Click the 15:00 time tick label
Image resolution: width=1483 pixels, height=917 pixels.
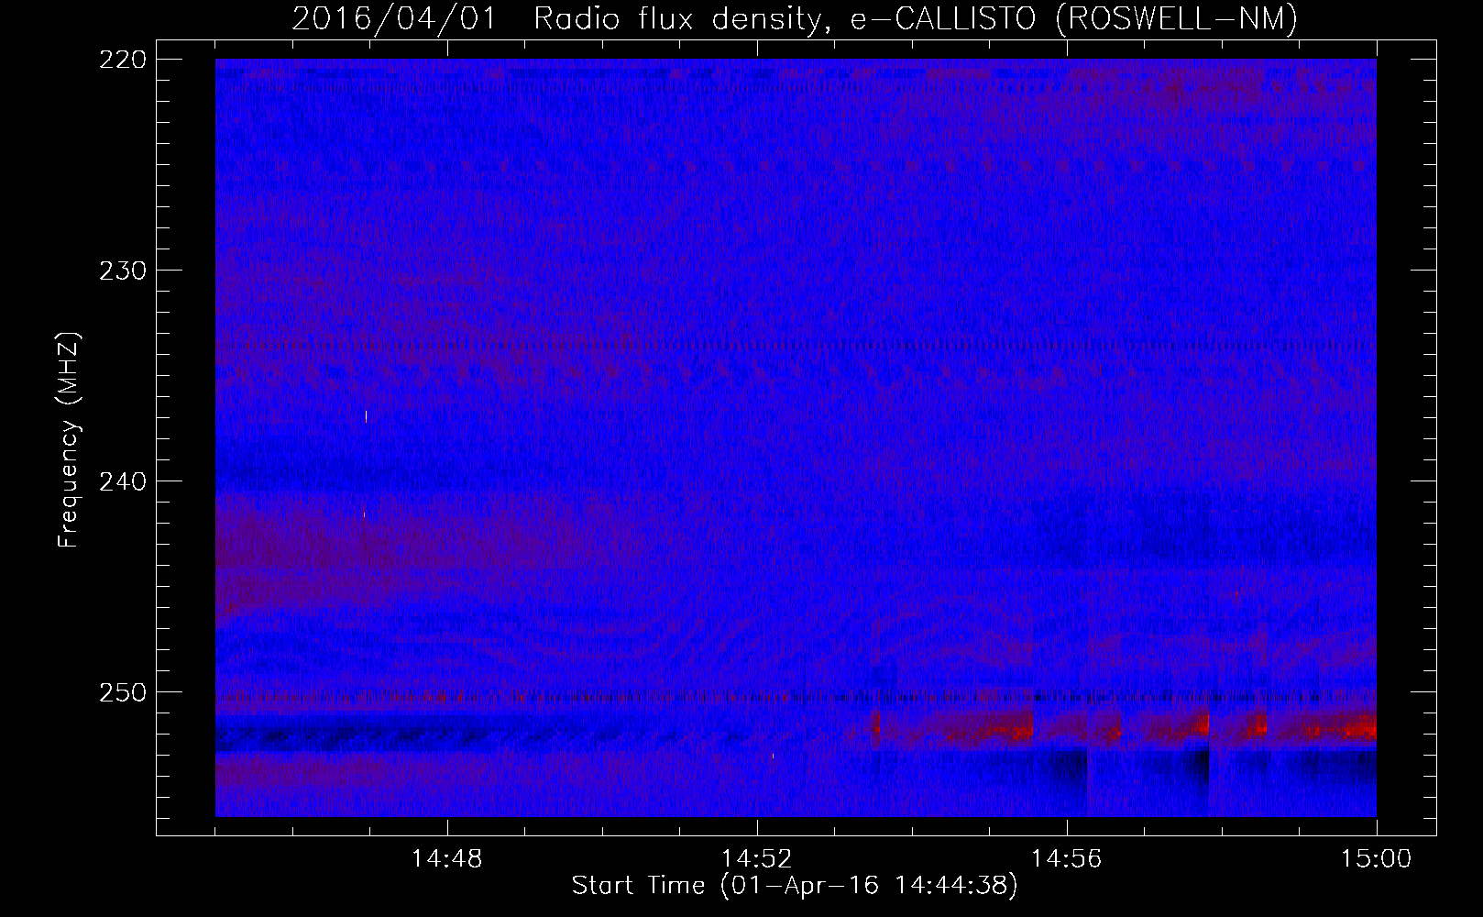pyautogui.click(x=1377, y=859)
